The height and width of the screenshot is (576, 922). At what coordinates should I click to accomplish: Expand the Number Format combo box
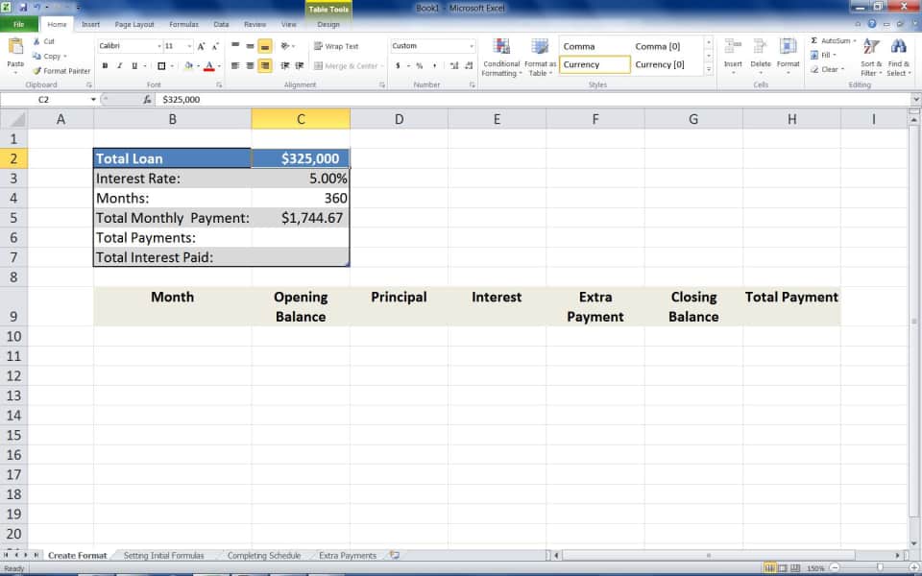(x=472, y=45)
